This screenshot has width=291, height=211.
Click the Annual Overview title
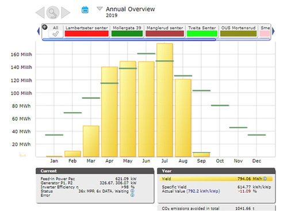(131, 9)
